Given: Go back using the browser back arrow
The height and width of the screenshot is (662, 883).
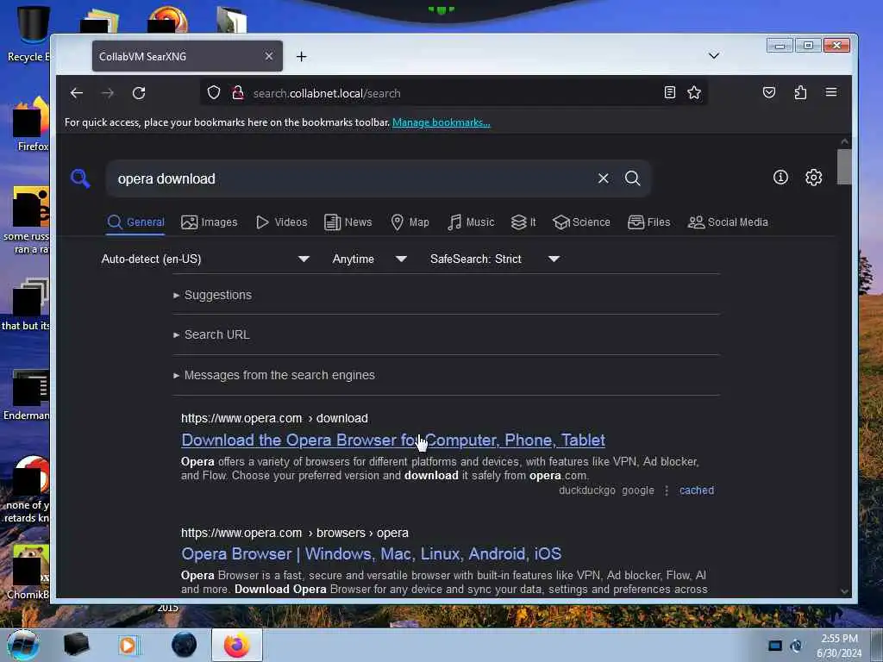Looking at the screenshot, I should click(x=77, y=93).
